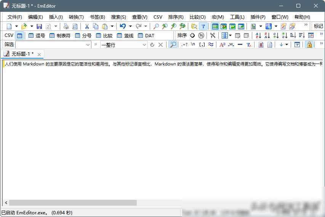Refresh the filter with circular arrow
The height and width of the screenshot is (217, 325).
click(x=152, y=45)
